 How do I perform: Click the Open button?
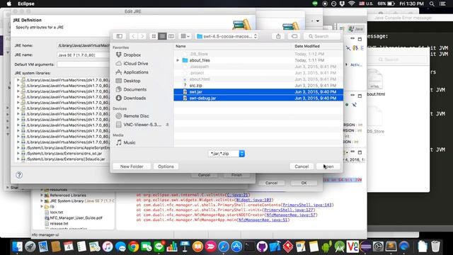pyautogui.click(x=328, y=166)
